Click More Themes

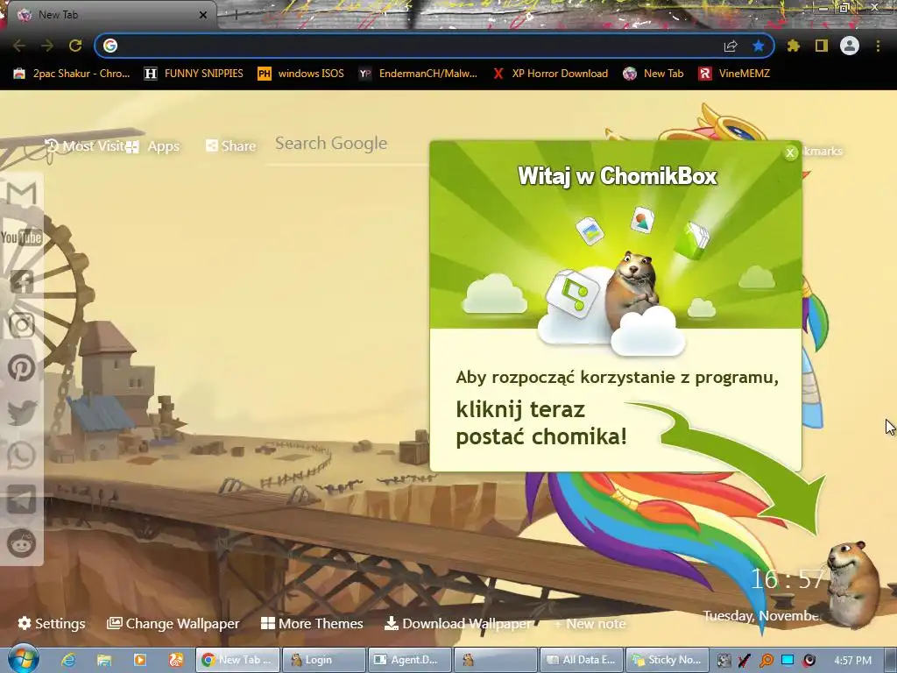(312, 623)
